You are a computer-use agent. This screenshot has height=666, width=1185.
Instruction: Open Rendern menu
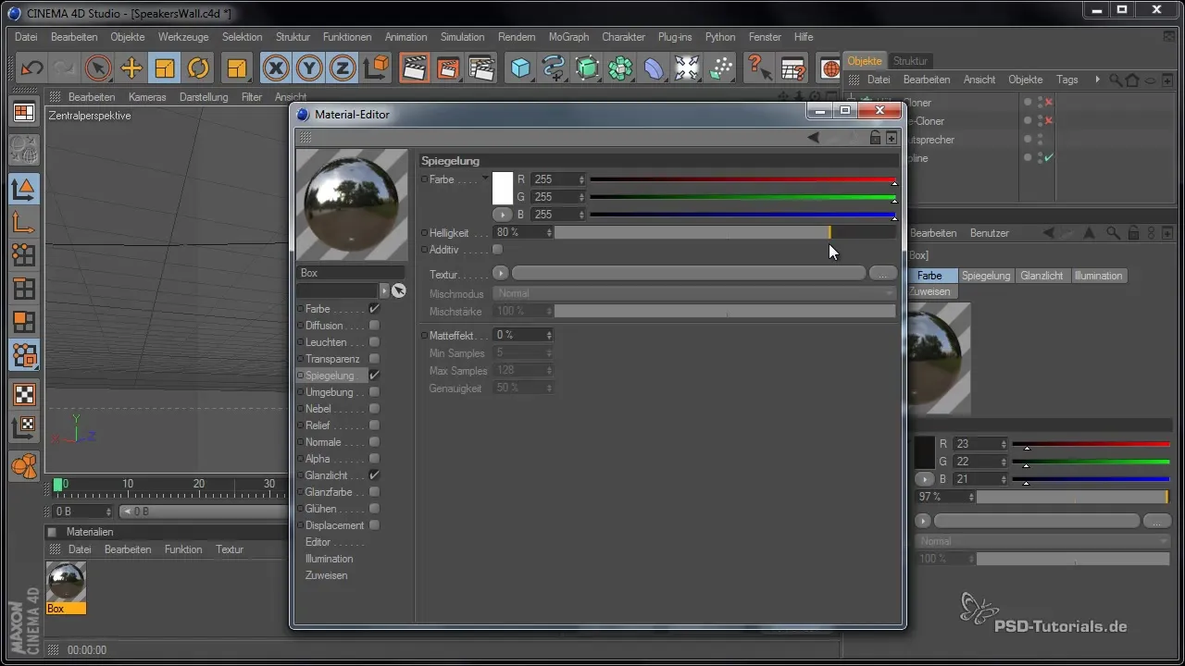click(x=517, y=37)
